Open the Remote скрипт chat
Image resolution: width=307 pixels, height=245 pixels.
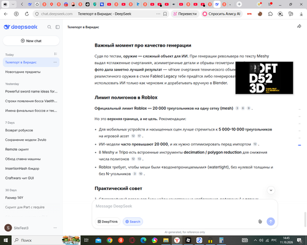17,149
